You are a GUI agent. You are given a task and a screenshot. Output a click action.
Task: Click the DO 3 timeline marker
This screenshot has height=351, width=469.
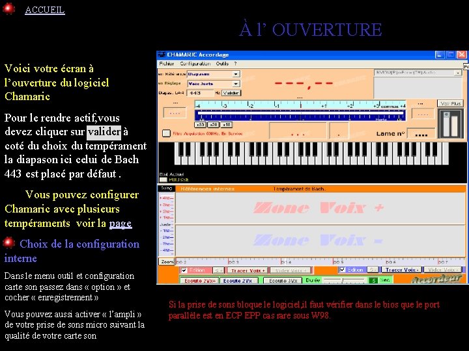234,262
